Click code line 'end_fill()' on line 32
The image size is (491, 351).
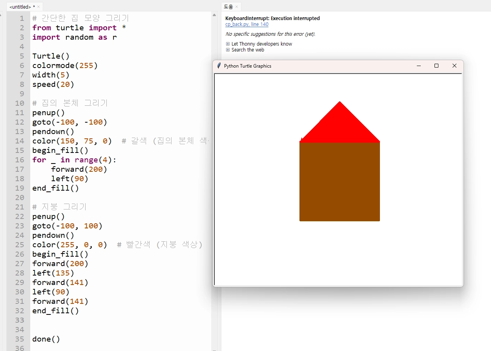tap(56, 311)
